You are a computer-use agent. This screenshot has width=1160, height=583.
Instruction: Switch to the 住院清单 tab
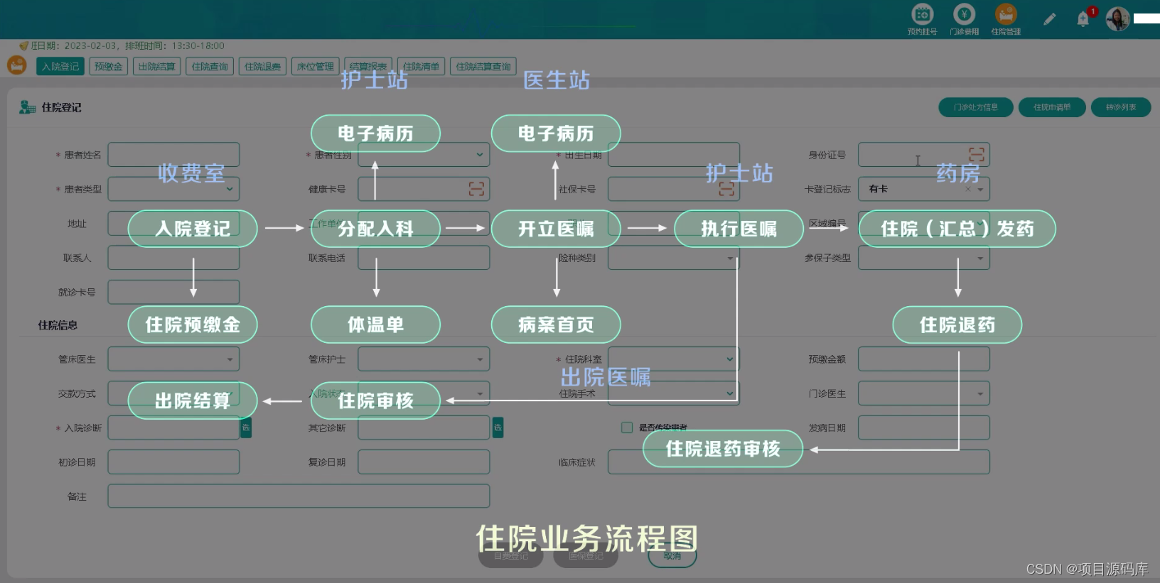tap(421, 66)
